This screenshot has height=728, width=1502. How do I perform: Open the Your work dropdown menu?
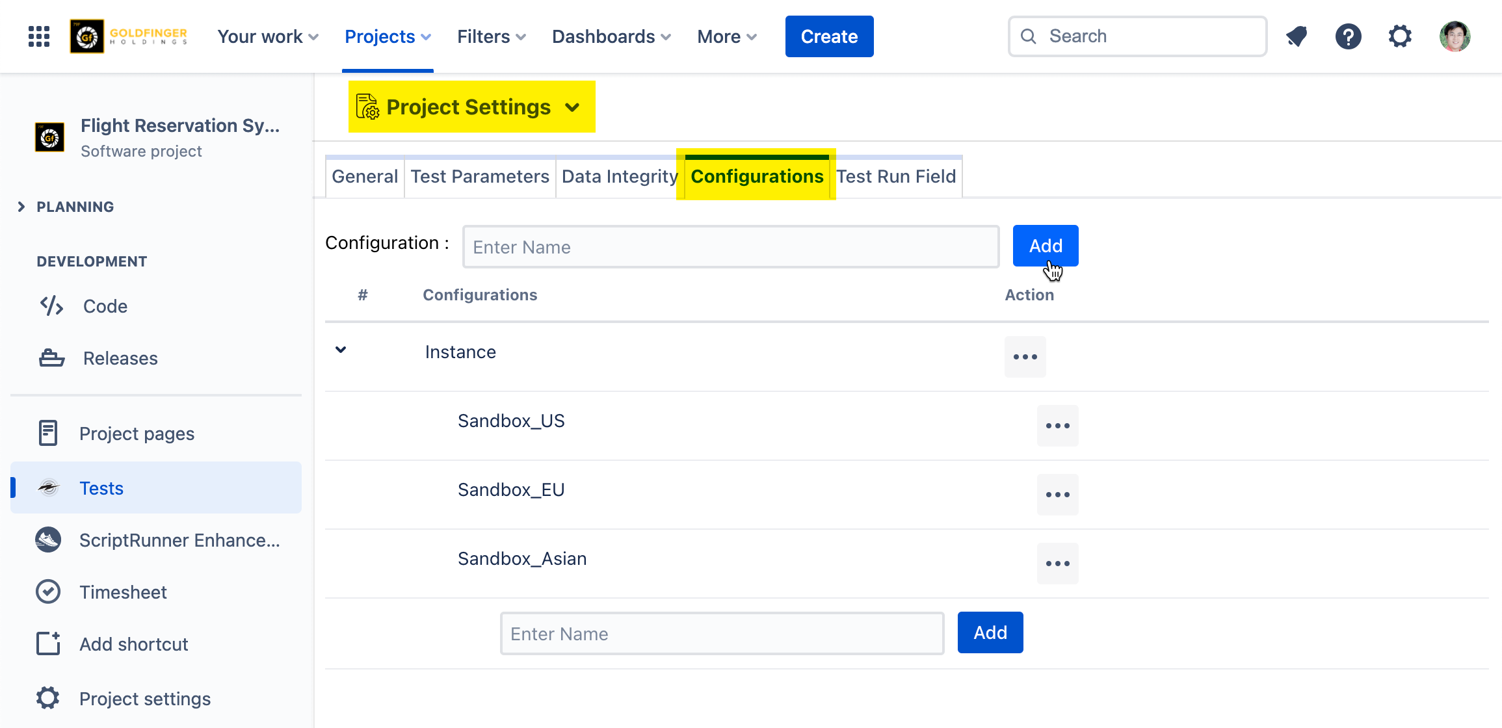pyautogui.click(x=267, y=36)
